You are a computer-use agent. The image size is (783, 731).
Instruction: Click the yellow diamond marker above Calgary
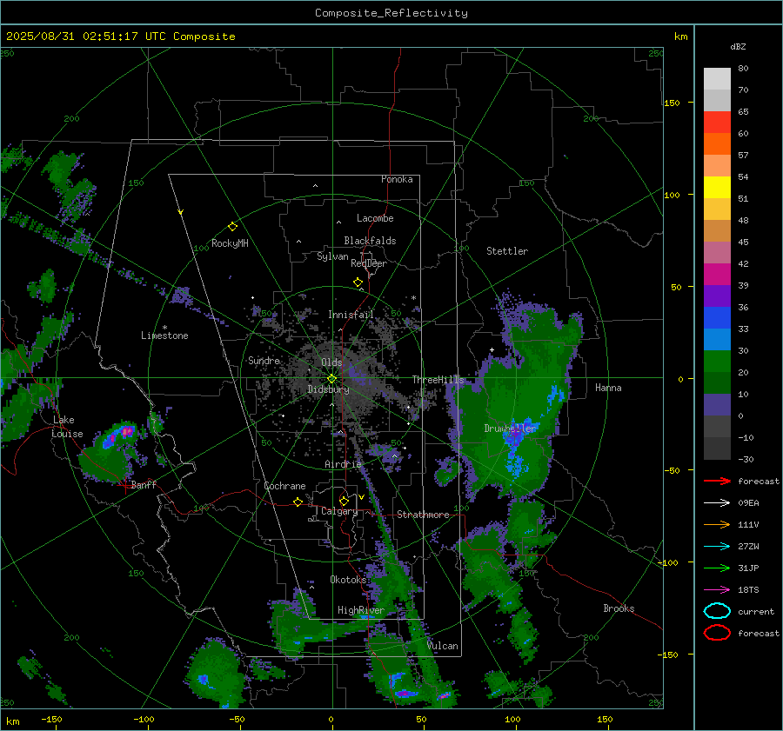344,501
